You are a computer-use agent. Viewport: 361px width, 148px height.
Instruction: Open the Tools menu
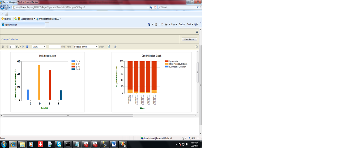pyautogui.click(x=190, y=24)
